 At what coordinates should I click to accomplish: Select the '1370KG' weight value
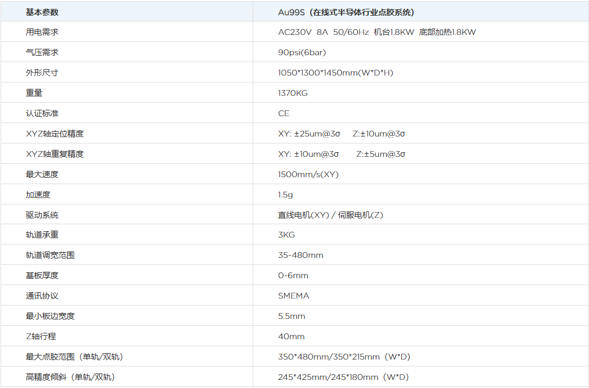(x=293, y=93)
